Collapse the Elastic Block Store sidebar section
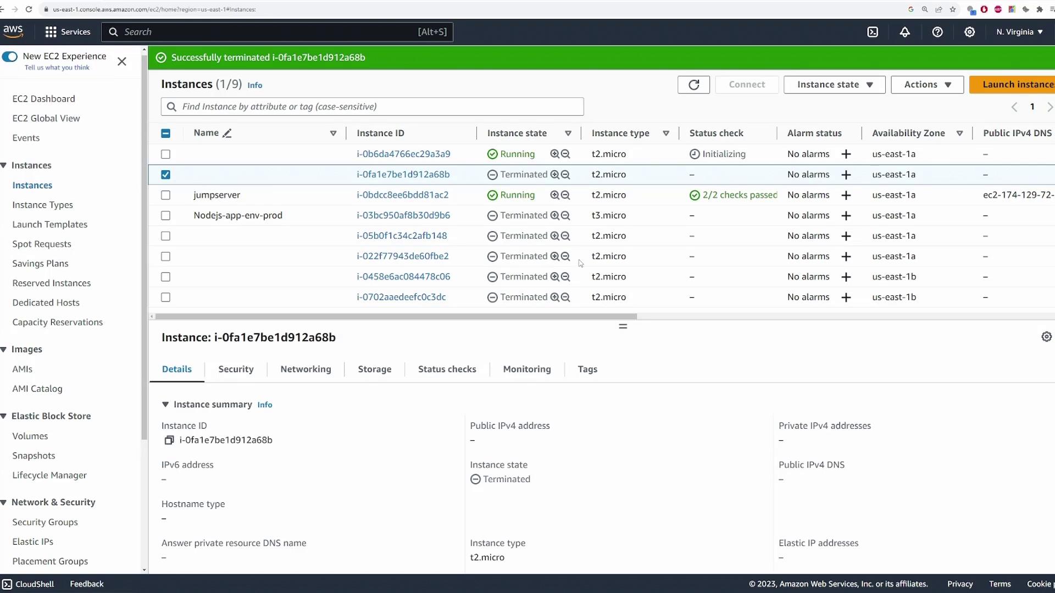Viewport: 1055px width, 593px height. tap(4, 416)
